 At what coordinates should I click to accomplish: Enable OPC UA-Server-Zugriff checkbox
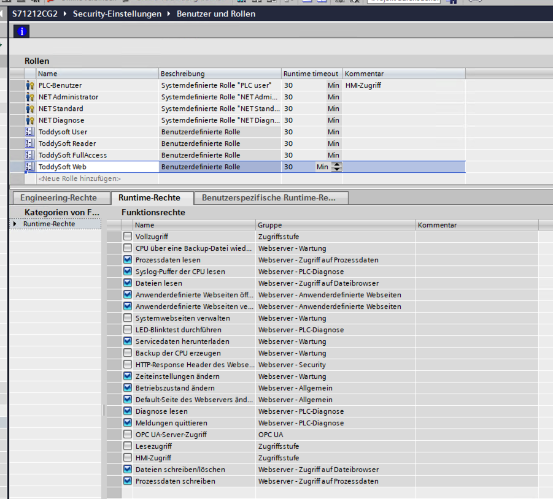pos(128,434)
